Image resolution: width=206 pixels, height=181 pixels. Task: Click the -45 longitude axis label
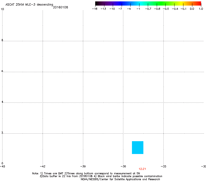click(x=3, y=167)
